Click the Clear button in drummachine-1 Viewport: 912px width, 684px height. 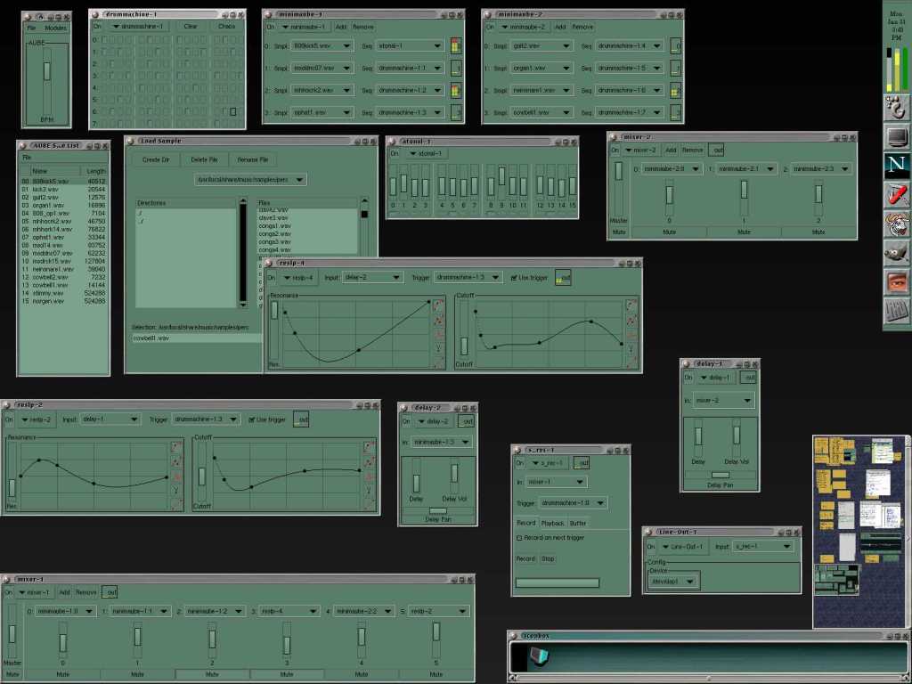(x=191, y=27)
